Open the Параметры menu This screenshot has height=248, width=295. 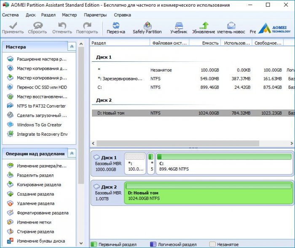click(x=95, y=15)
